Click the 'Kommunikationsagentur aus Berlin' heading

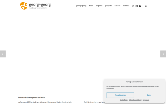(31, 97)
